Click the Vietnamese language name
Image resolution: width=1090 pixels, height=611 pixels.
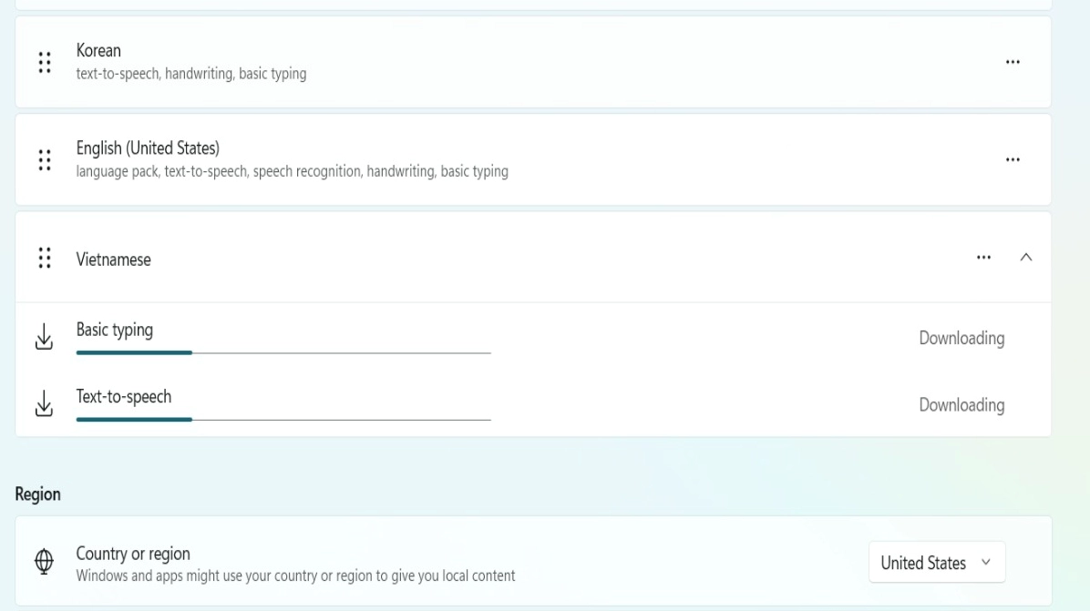pyautogui.click(x=114, y=260)
